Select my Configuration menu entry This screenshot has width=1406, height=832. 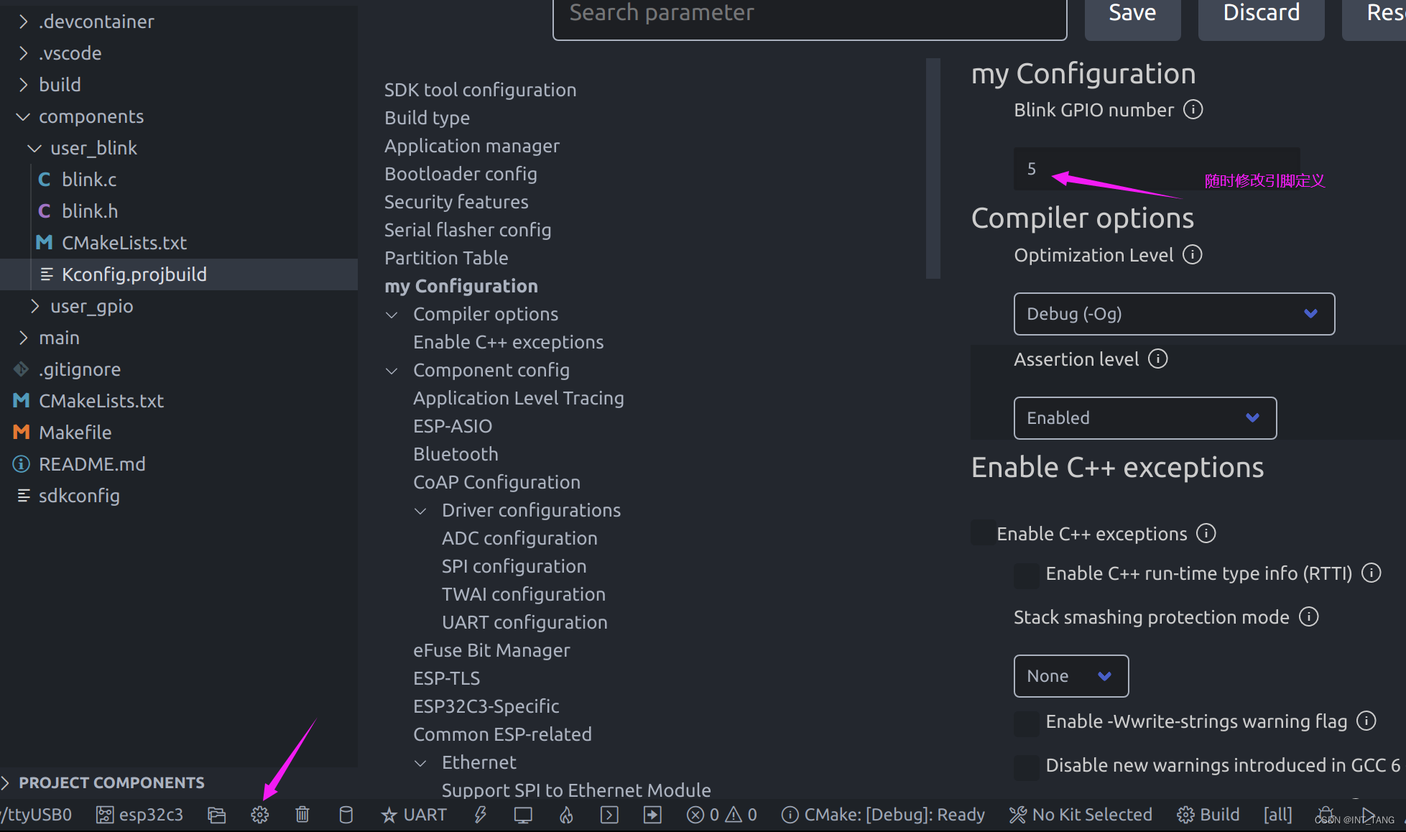pyautogui.click(x=461, y=286)
